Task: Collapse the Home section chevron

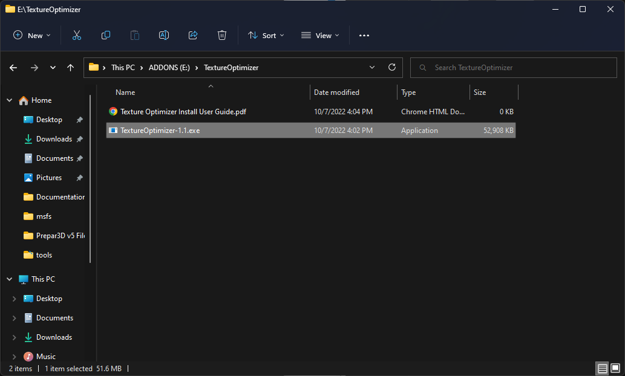Action: pos(10,100)
